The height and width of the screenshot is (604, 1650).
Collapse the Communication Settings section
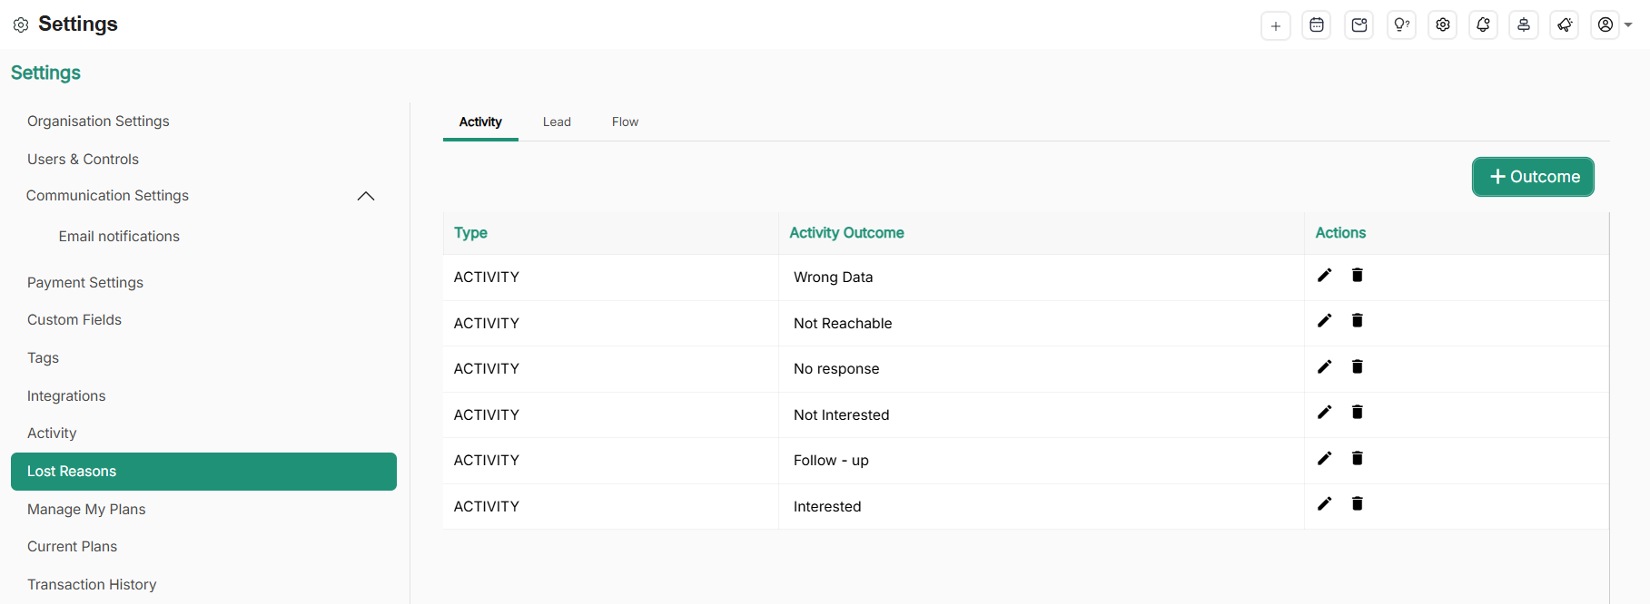(365, 196)
